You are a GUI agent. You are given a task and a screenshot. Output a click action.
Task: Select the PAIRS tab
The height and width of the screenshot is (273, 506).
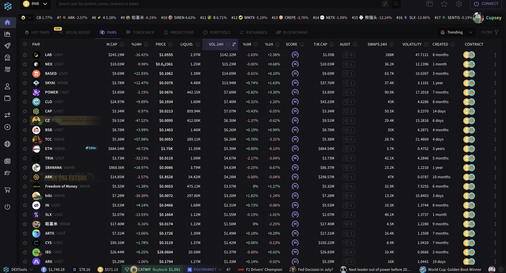(x=108, y=32)
